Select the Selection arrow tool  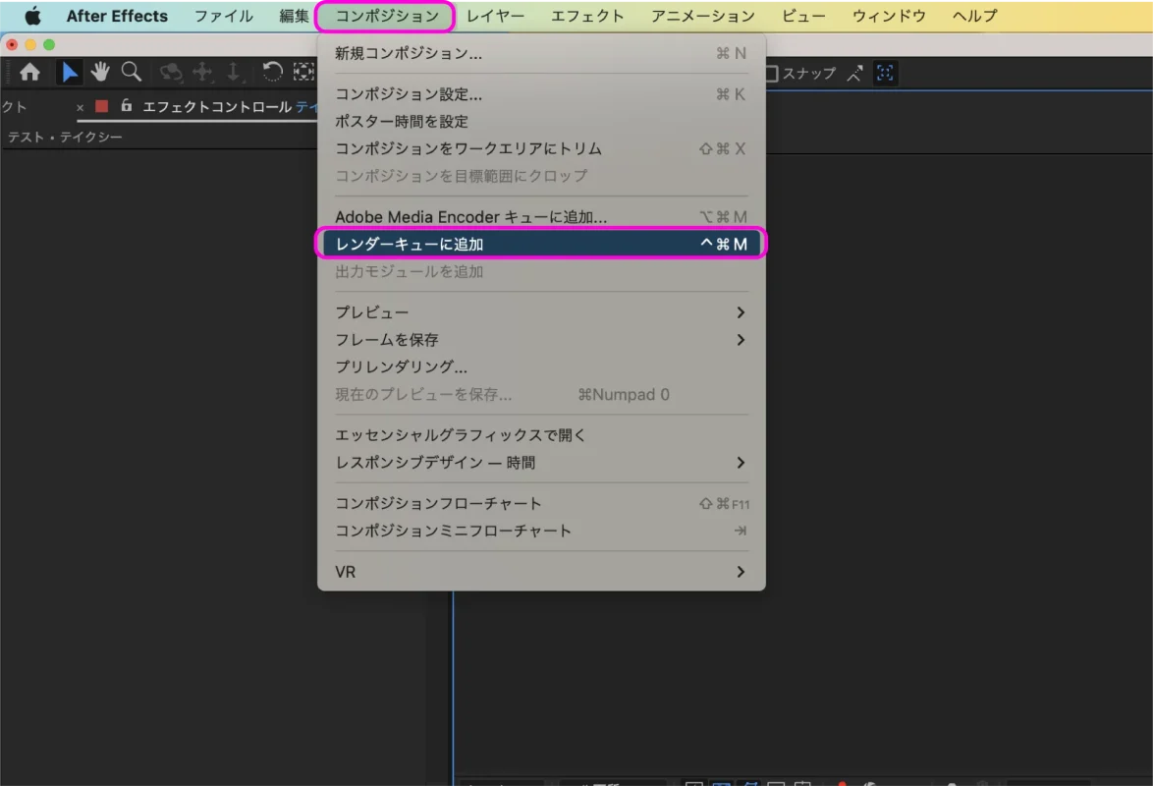(70, 72)
